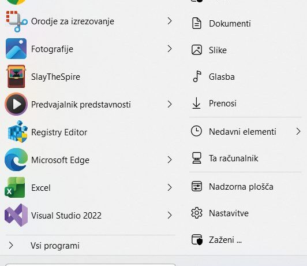307x266 pixels.
Task: Select the Ta računalnik menu entry
Action: (x=246, y=158)
